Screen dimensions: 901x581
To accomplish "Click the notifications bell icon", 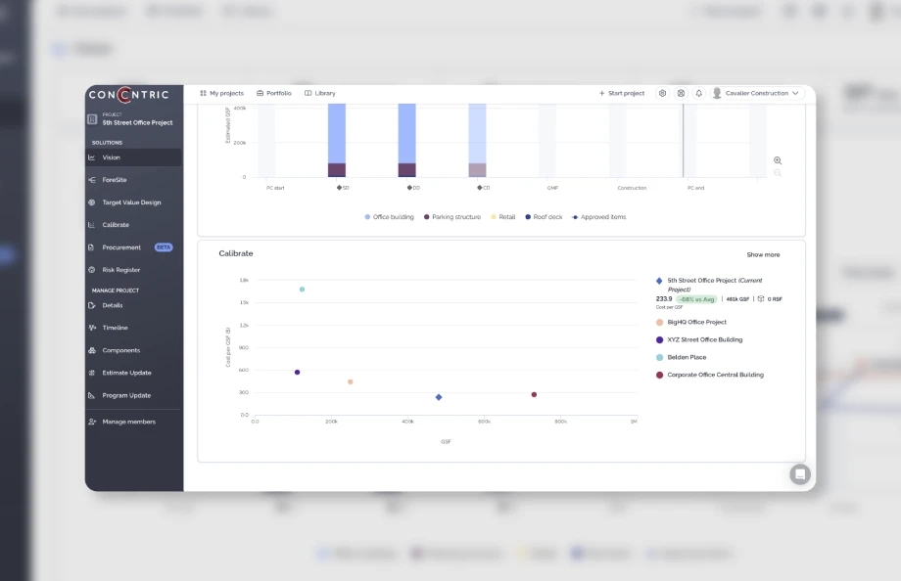I will point(699,94).
